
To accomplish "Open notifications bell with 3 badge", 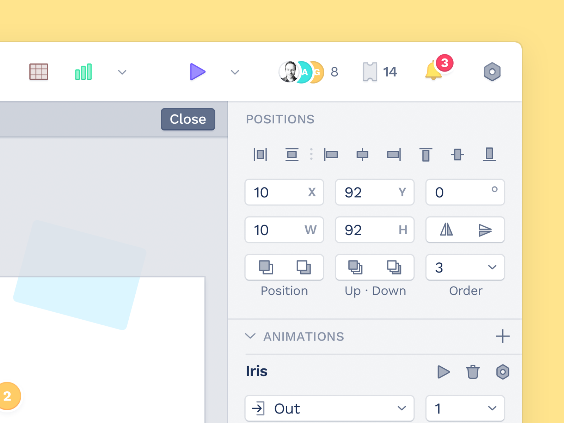I will [x=434, y=71].
